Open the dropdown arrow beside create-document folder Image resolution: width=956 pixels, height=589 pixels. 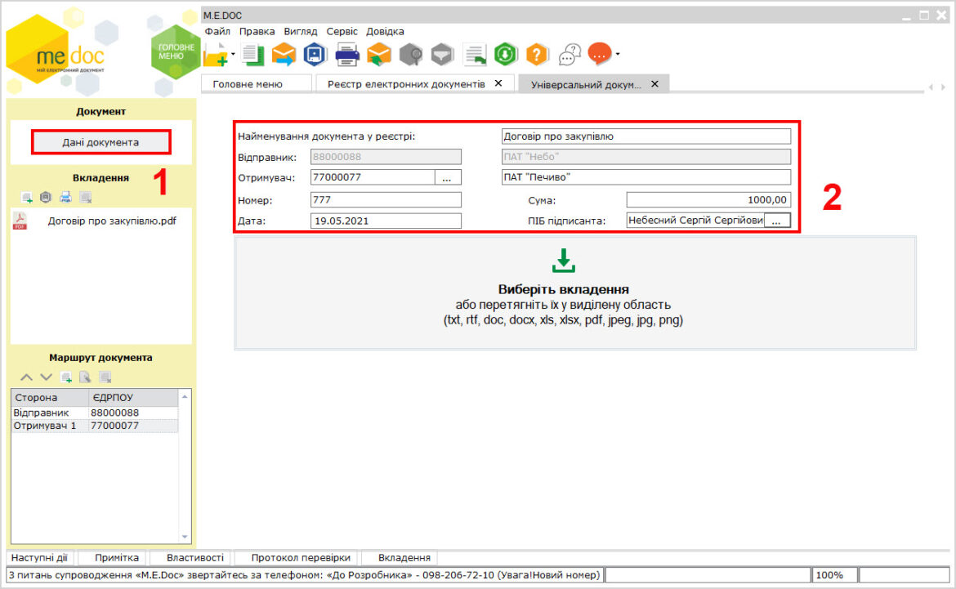(234, 54)
